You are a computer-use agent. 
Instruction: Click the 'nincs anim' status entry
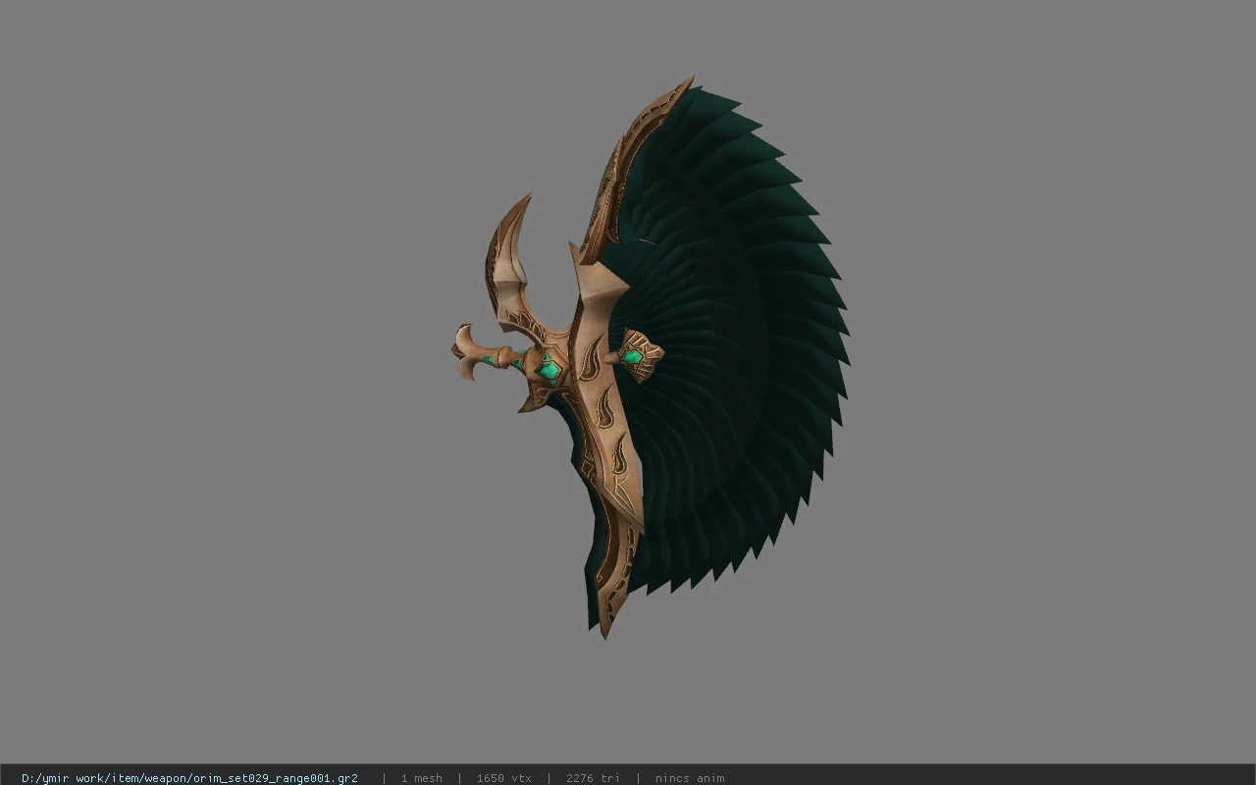point(690,778)
